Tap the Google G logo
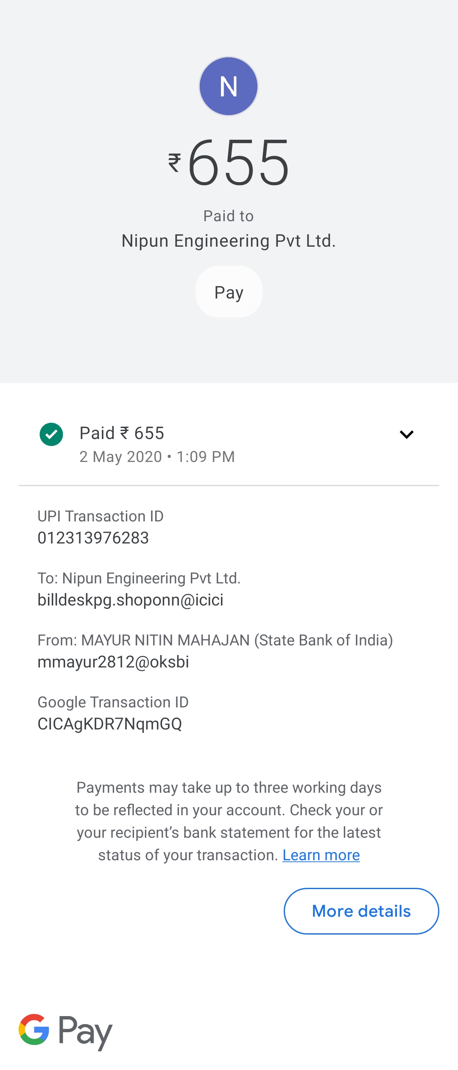 [34, 1030]
